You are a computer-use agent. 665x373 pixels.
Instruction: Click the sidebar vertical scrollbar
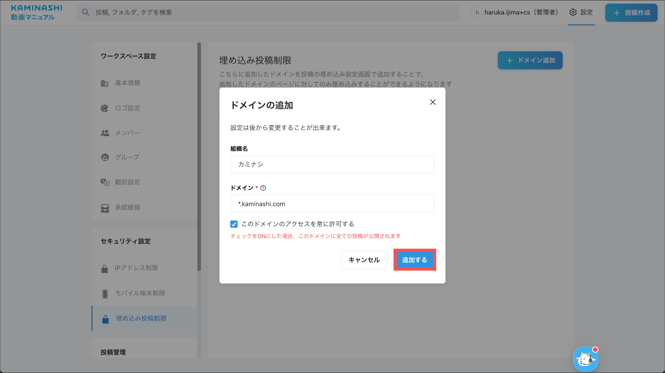[x=199, y=156]
